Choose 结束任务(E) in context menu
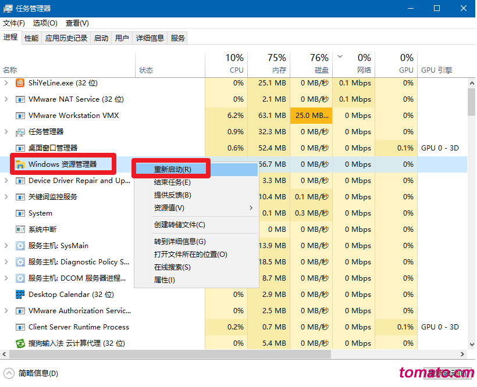 click(x=197, y=182)
